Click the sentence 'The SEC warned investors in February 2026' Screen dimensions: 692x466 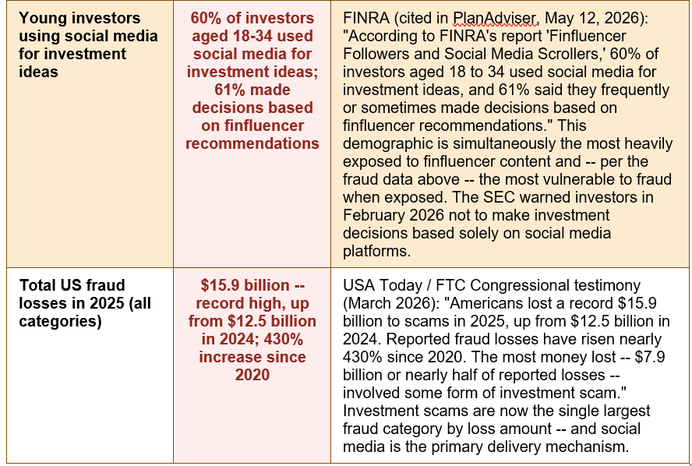[498, 206]
